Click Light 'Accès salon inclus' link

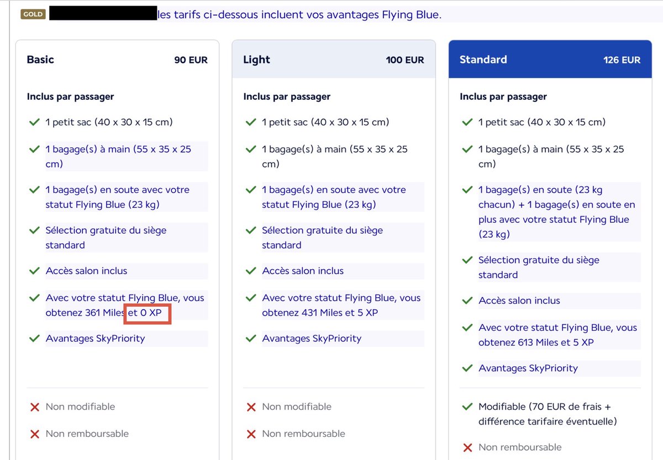pos(303,271)
